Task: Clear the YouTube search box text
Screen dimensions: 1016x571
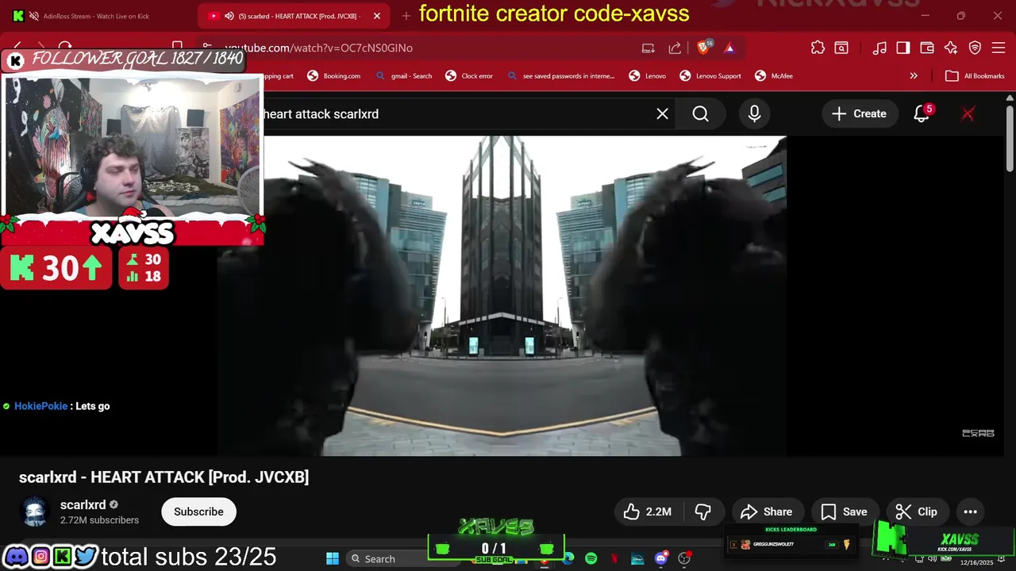Action: point(662,114)
